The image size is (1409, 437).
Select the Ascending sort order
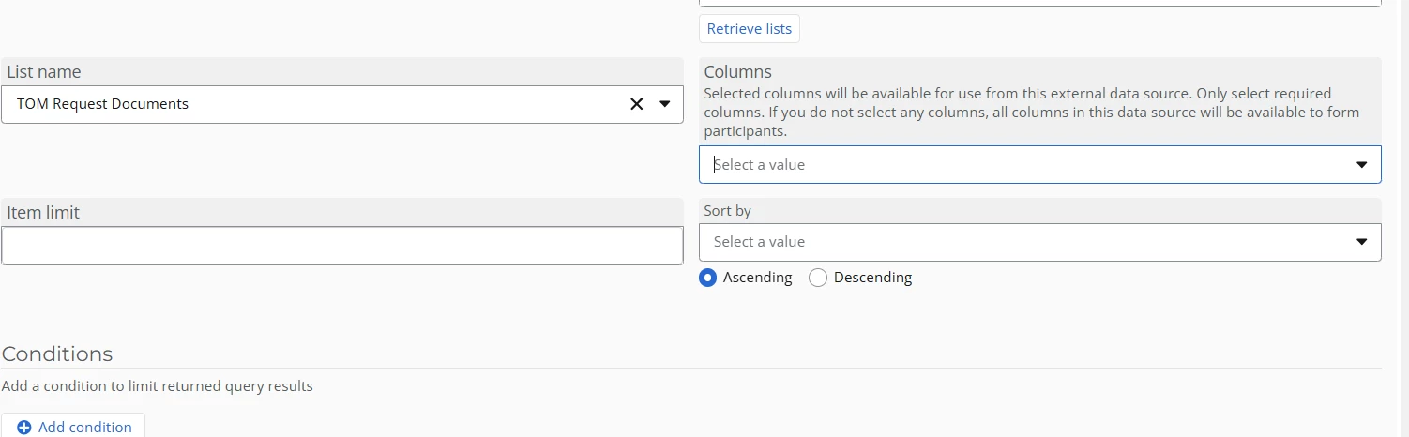click(x=708, y=278)
